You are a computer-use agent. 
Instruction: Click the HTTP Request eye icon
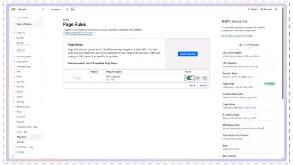click(x=241, y=45)
